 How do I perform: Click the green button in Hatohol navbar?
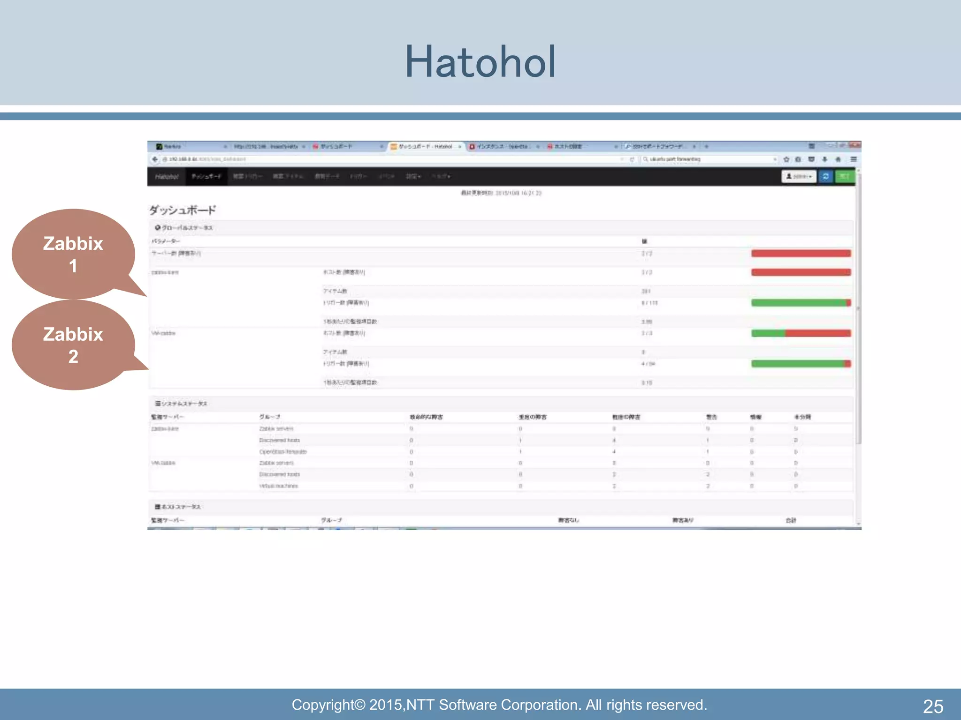(x=845, y=176)
